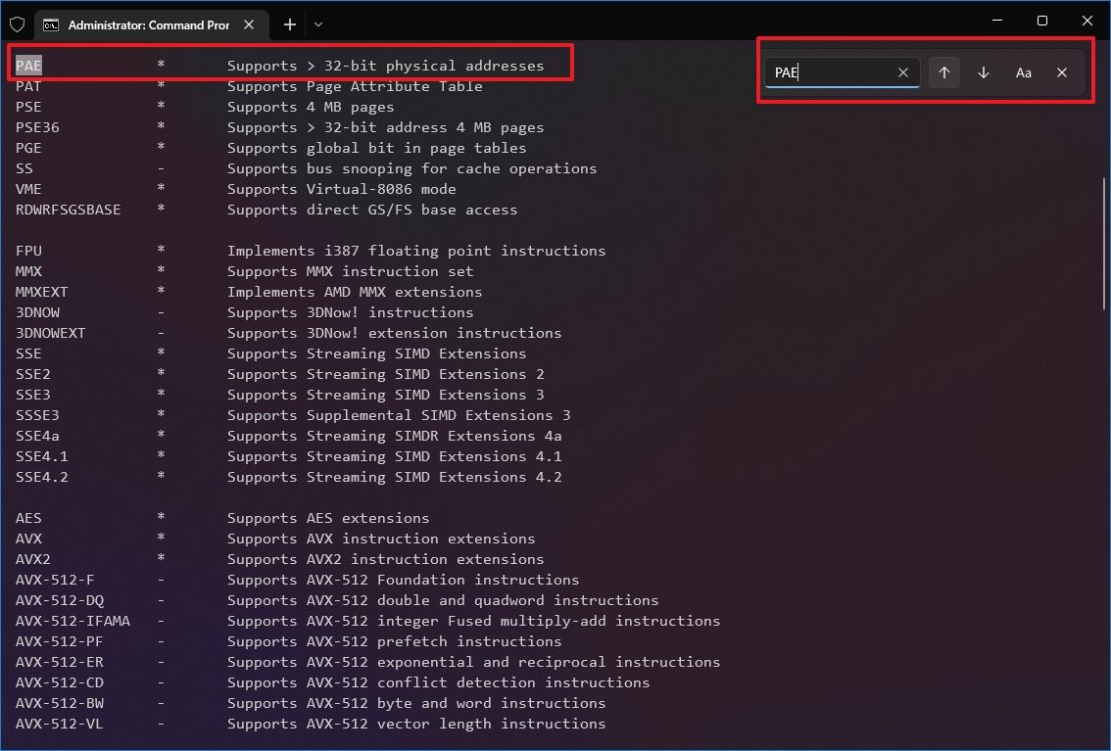Maximize the terminal window
Image resolution: width=1111 pixels, height=751 pixels.
1041,20
